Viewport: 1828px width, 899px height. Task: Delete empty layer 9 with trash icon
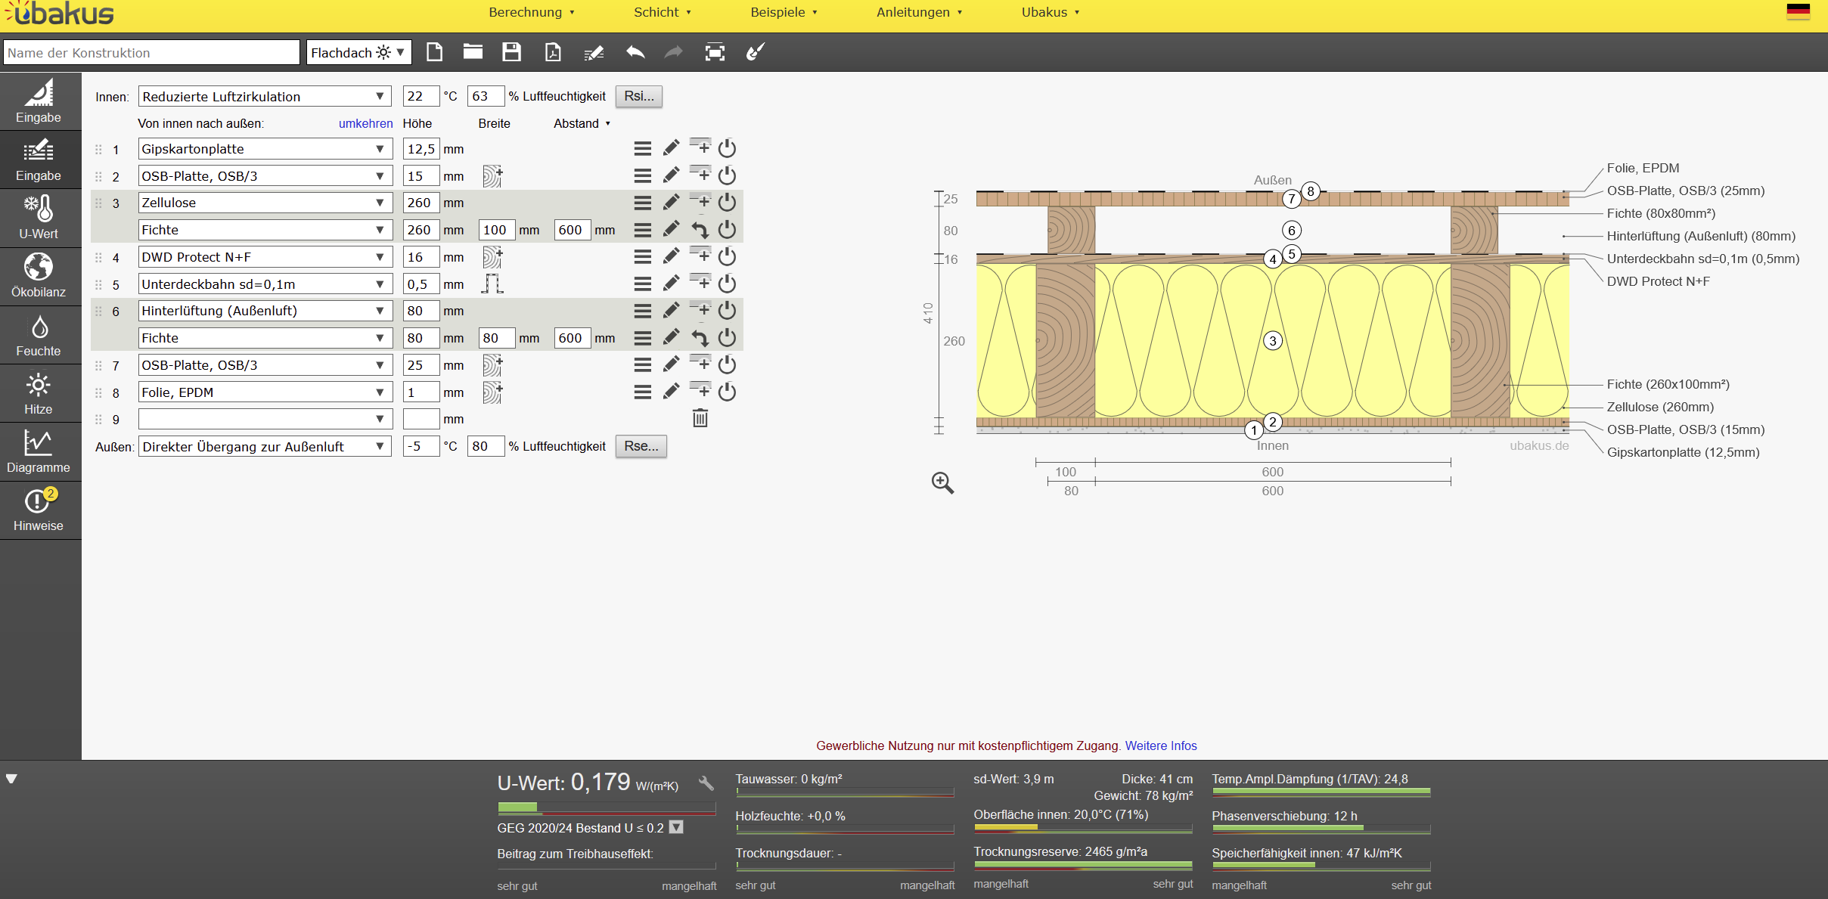pos(700,418)
